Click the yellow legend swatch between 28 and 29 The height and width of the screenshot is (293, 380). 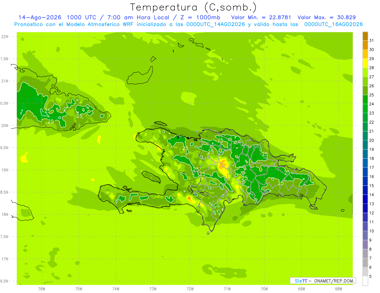point(365,63)
